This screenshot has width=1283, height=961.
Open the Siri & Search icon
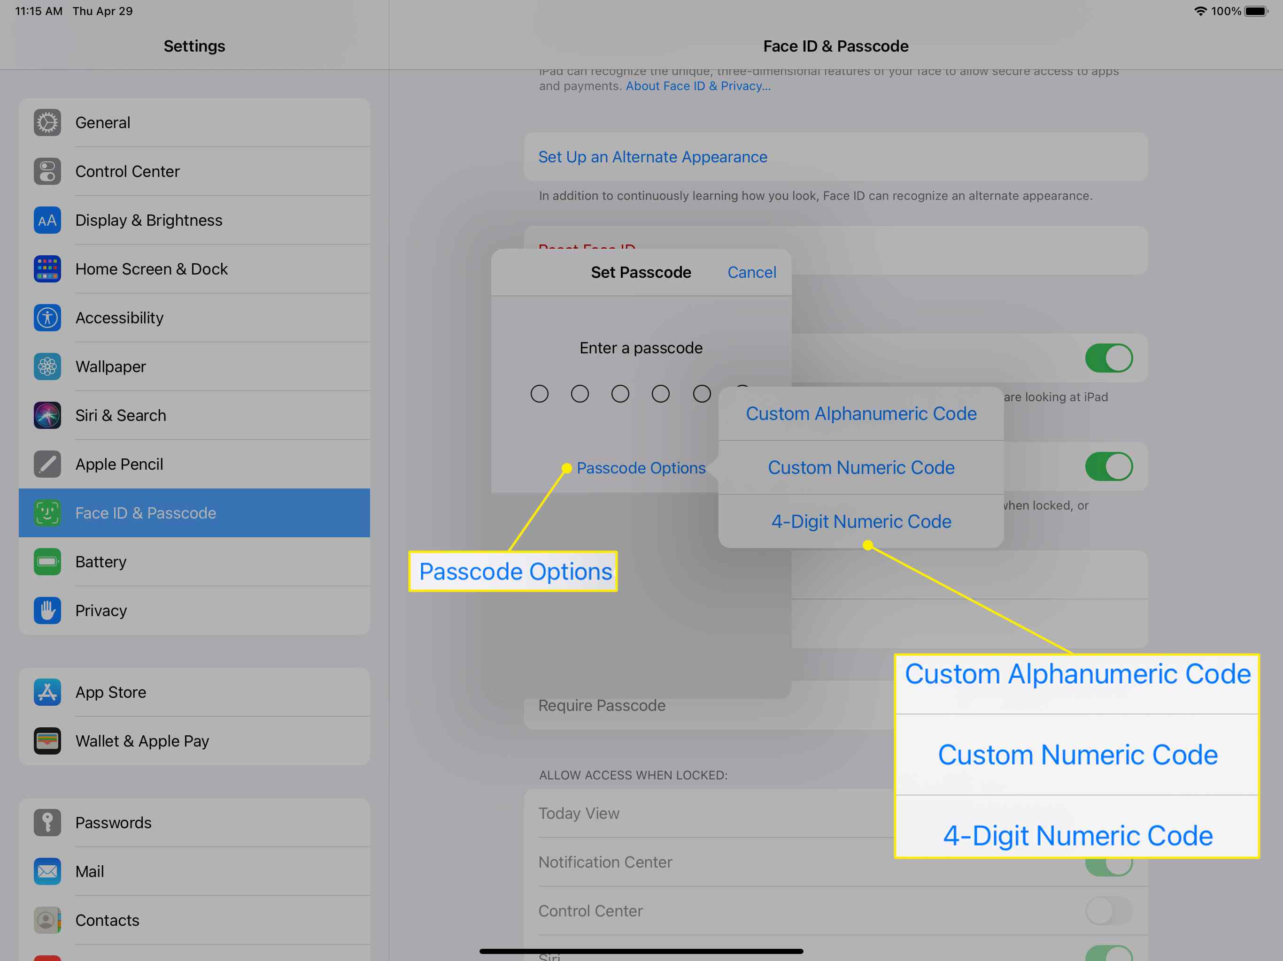coord(47,416)
